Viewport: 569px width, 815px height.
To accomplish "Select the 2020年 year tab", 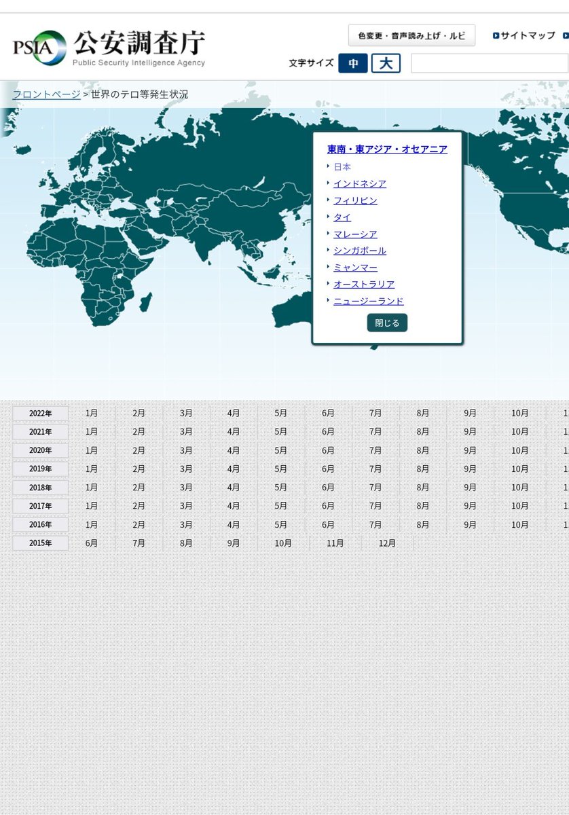I will point(41,450).
